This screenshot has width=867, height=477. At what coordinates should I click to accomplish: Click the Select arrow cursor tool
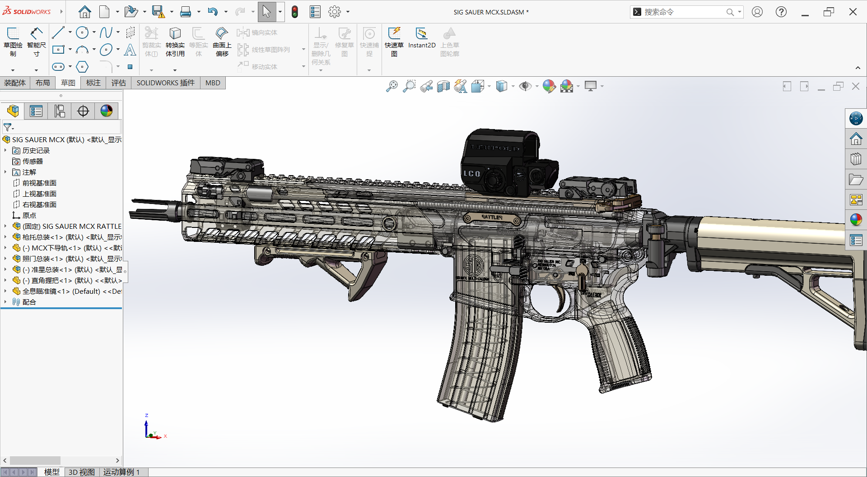(x=267, y=12)
